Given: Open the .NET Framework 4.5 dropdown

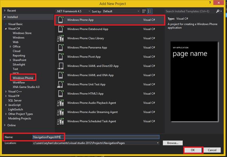Looking at the screenshot, I should pyautogui.click(x=73, y=11).
